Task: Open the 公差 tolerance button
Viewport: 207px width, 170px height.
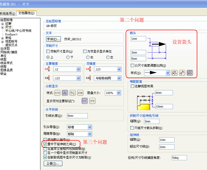Action: pos(53,164)
